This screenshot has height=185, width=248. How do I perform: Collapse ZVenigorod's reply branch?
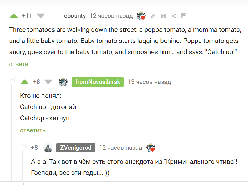pos(23,145)
